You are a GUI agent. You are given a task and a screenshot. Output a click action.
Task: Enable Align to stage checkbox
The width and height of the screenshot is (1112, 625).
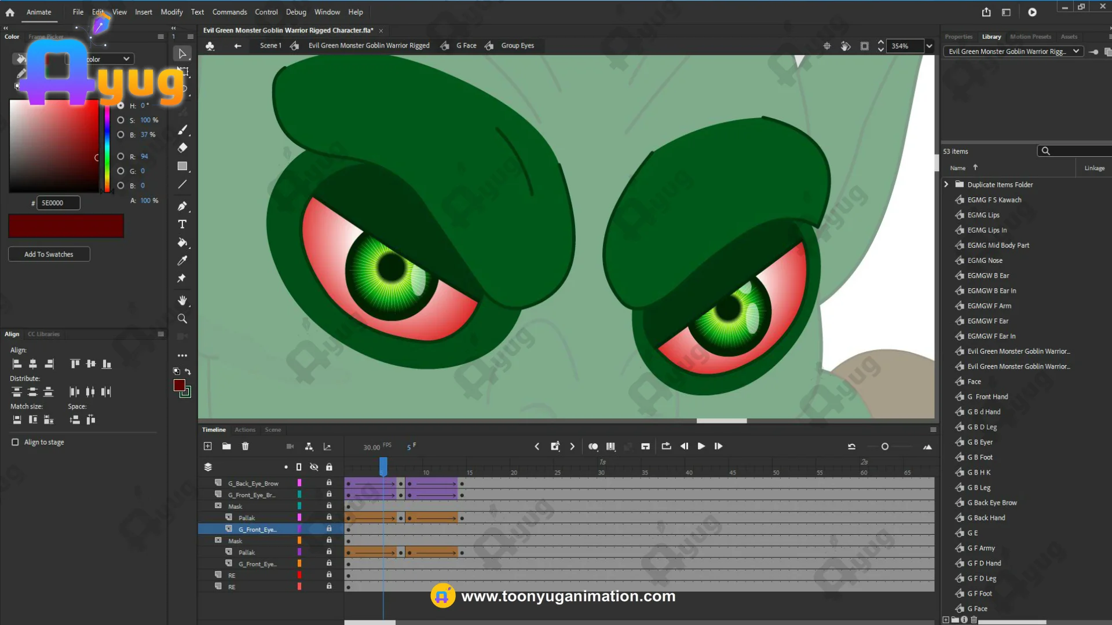[x=15, y=442]
